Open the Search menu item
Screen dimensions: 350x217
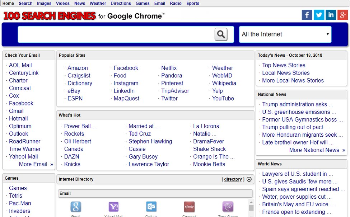(x=26, y=3)
